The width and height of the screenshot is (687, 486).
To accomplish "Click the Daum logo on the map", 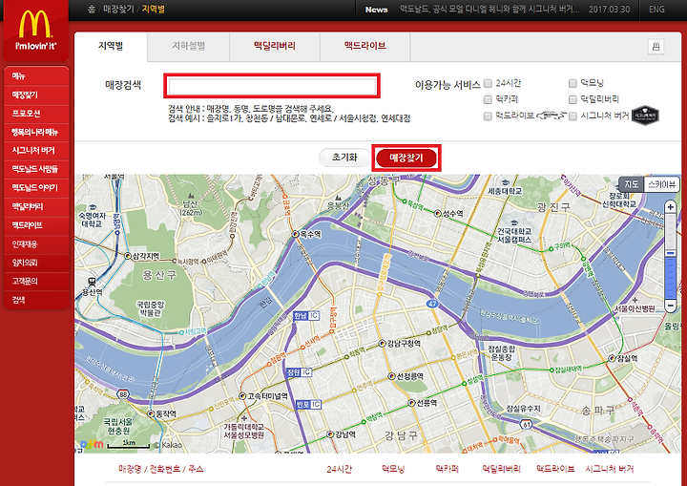I will 92,444.
